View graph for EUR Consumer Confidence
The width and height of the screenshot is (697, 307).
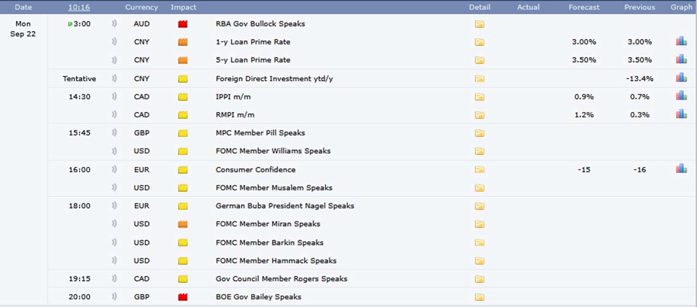point(681,169)
